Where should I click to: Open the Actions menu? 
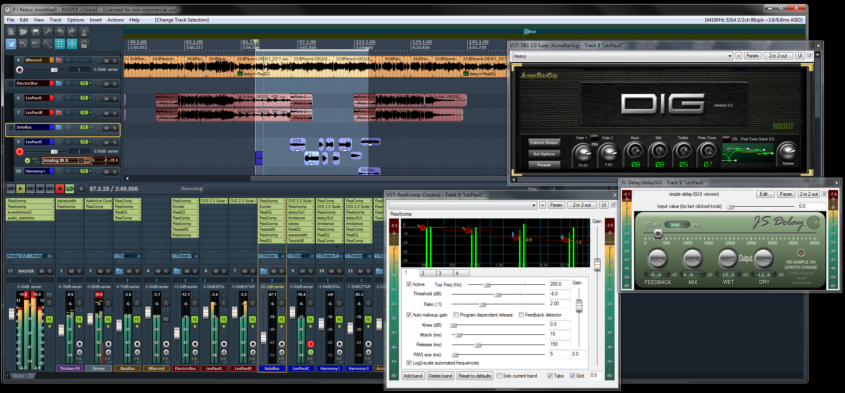pos(116,20)
